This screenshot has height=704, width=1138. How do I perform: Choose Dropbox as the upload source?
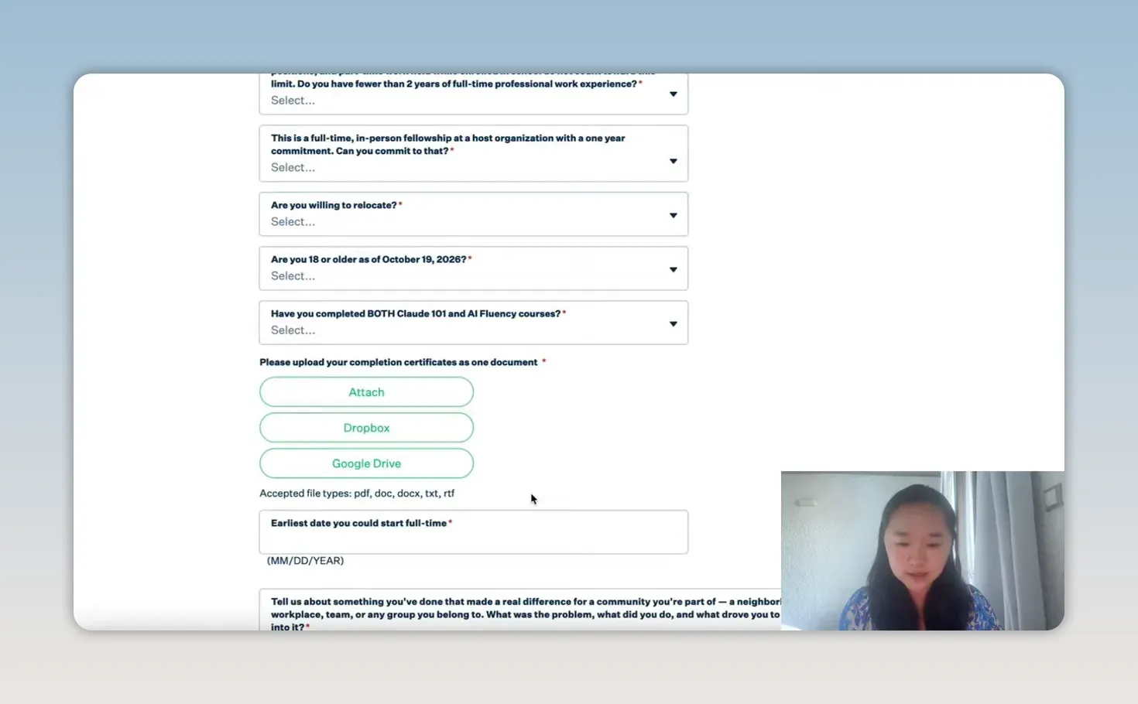coord(366,428)
